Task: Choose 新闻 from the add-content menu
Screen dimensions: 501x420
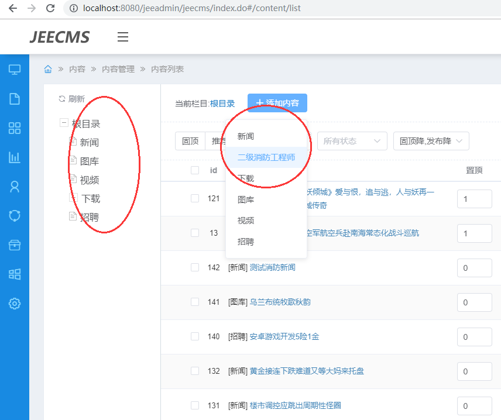Action: (x=266, y=136)
